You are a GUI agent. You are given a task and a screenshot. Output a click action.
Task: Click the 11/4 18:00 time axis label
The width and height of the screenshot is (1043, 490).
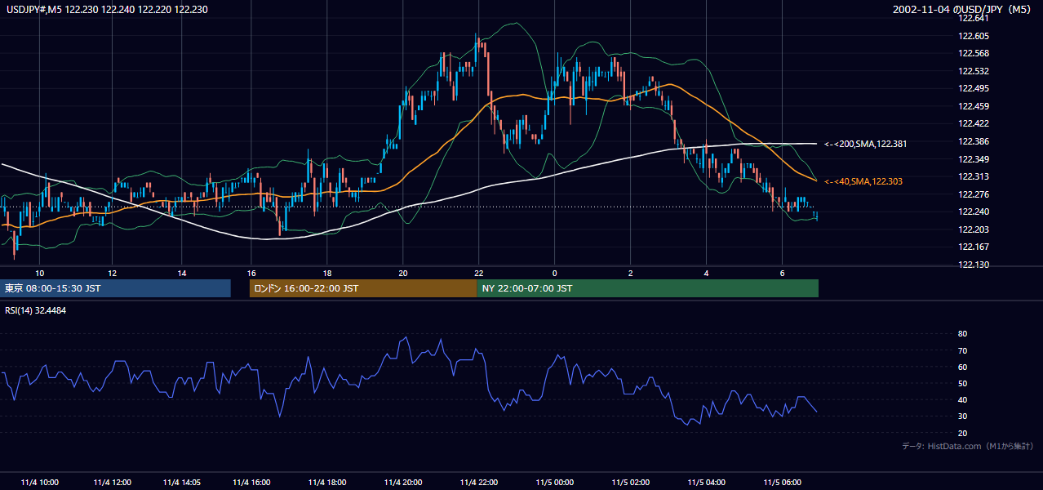pyautogui.click(x=327, y=483)
